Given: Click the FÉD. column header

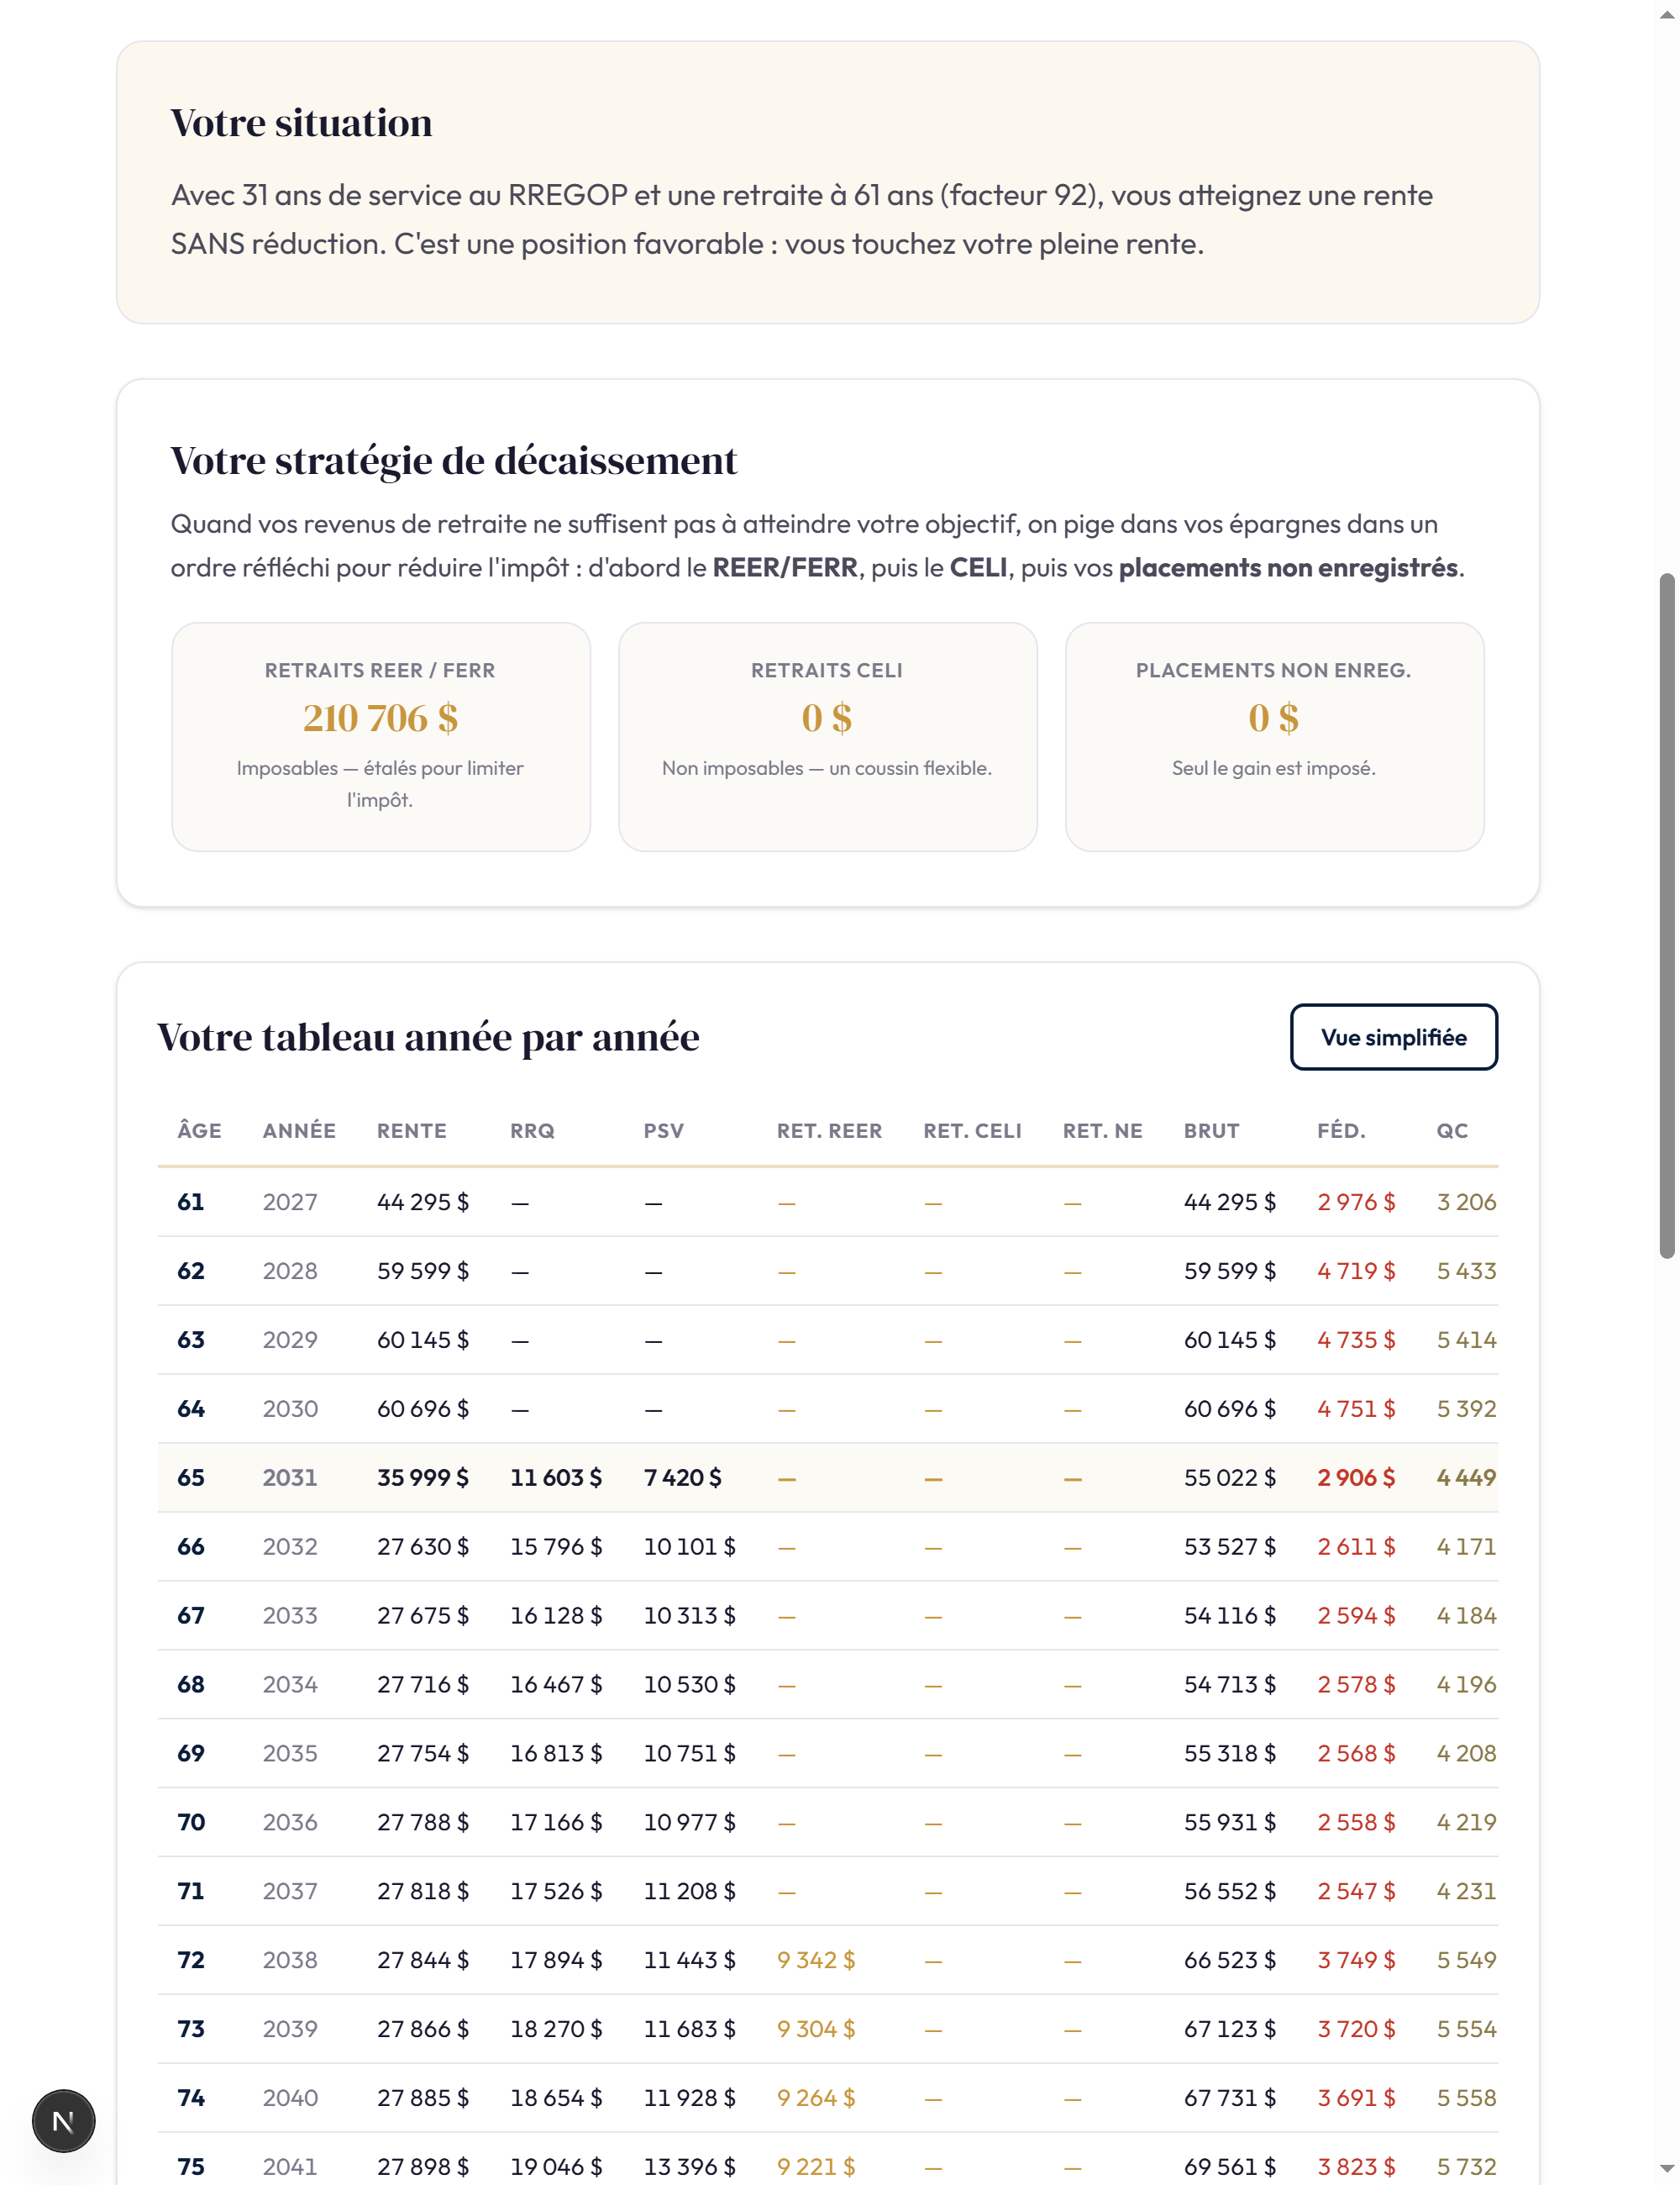Looking at the screenshot, I should [1341, 1130].
